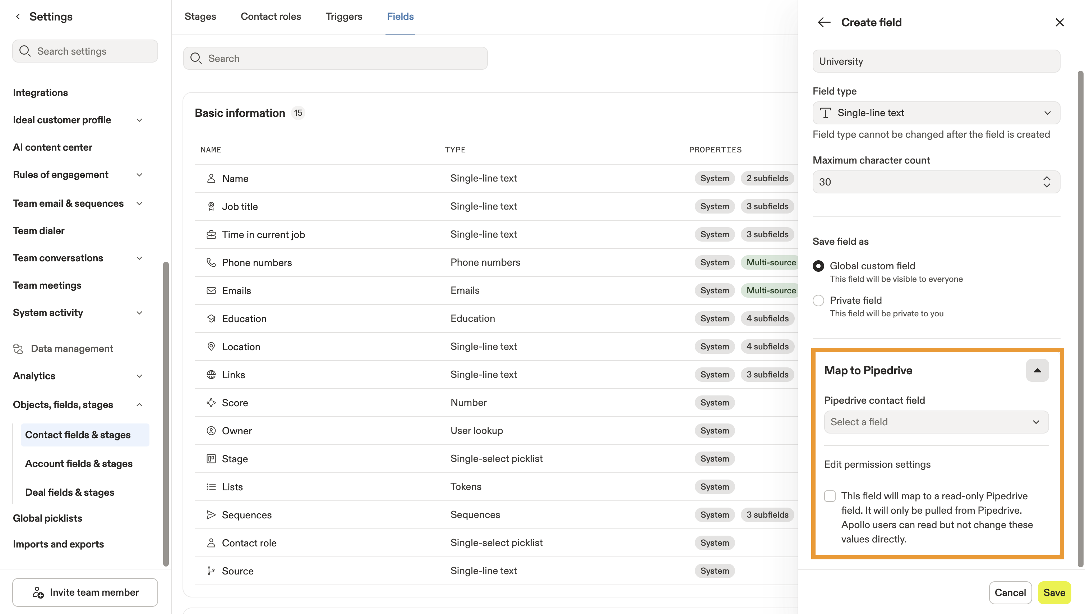Close the Create field panel
The image size is (1085, 614).
[1059, 22]
